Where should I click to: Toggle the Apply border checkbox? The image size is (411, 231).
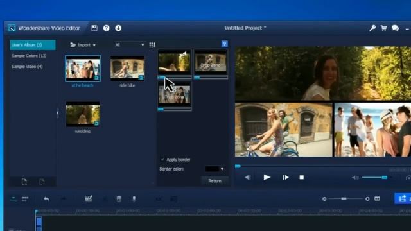tap(162, 160)
